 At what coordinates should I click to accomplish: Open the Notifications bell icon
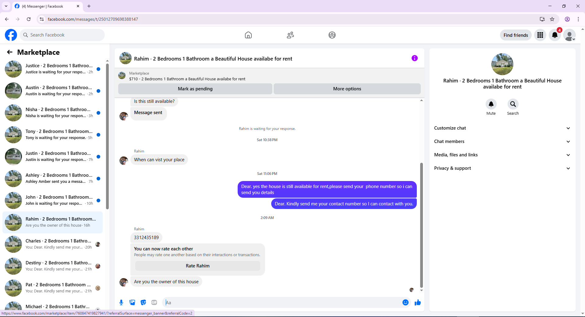(x=555, y=35)
